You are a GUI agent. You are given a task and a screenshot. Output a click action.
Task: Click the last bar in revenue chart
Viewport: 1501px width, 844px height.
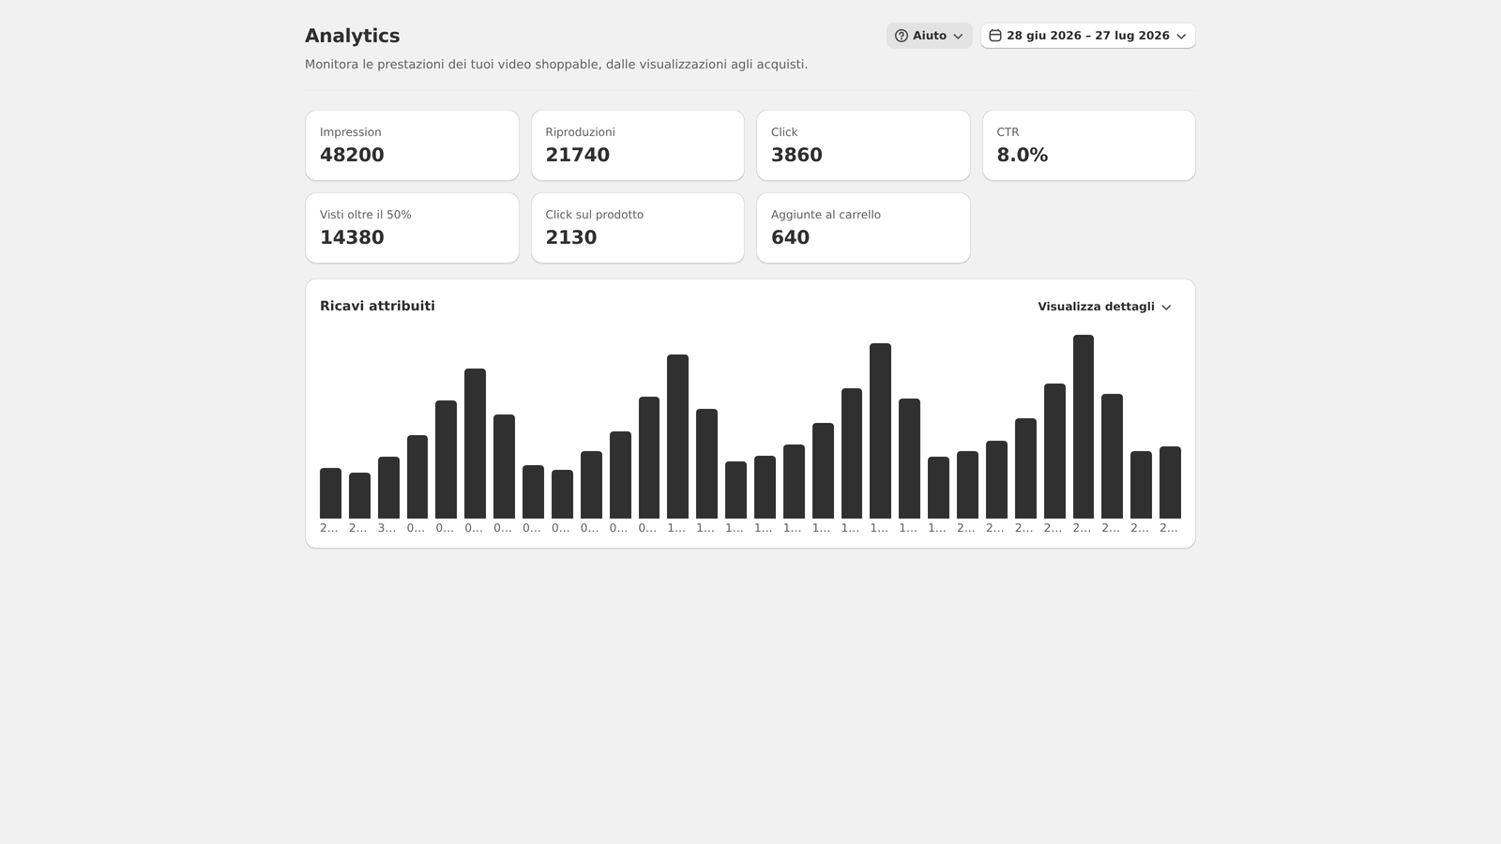click(x=1170, y=482)
